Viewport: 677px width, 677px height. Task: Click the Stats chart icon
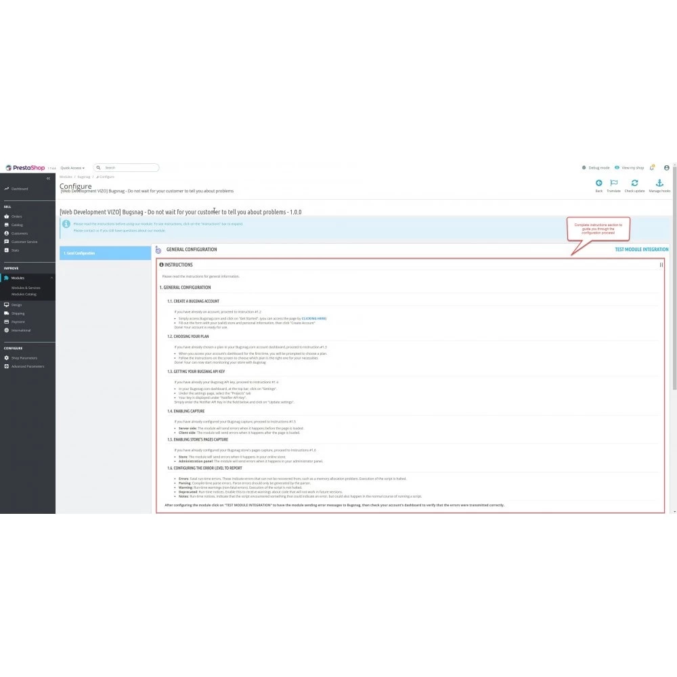(x=7, y=250)
